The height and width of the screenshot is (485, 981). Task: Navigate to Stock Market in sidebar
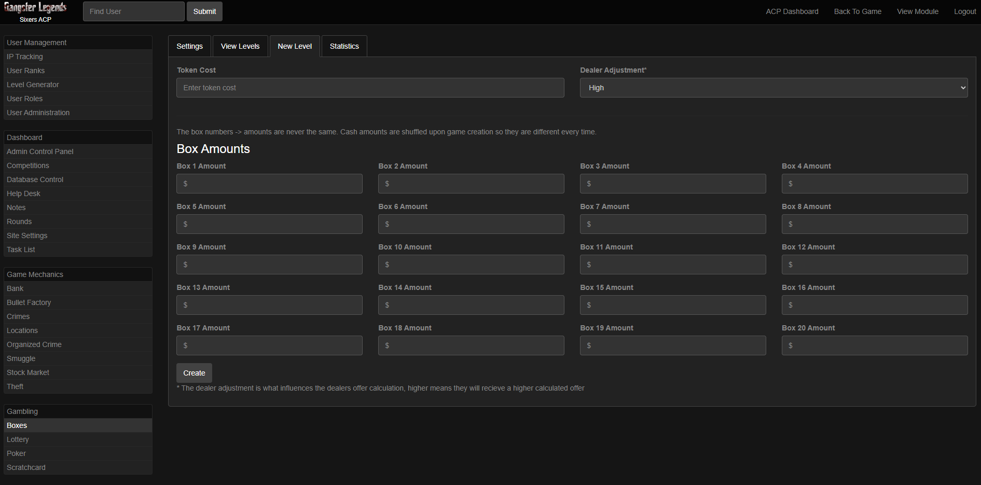click(x=28, y=372)
